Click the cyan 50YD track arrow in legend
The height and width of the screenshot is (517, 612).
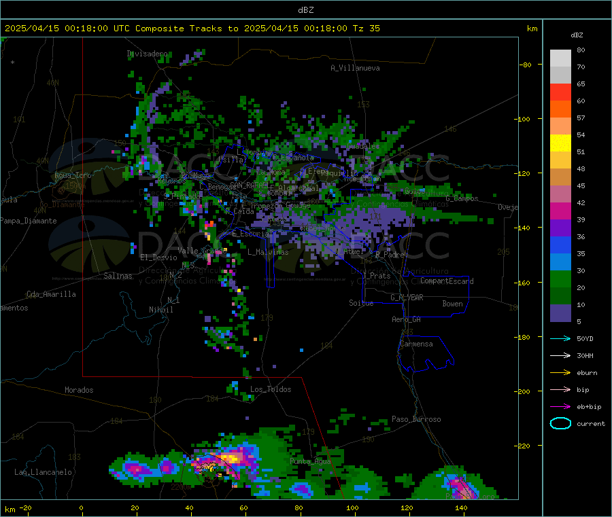[560, 338]
